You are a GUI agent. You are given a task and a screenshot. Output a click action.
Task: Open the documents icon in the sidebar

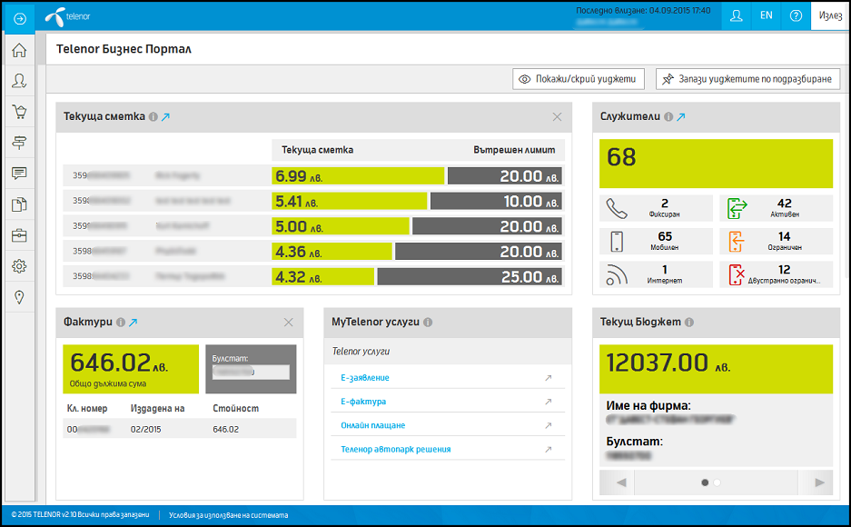click(20, 204)
